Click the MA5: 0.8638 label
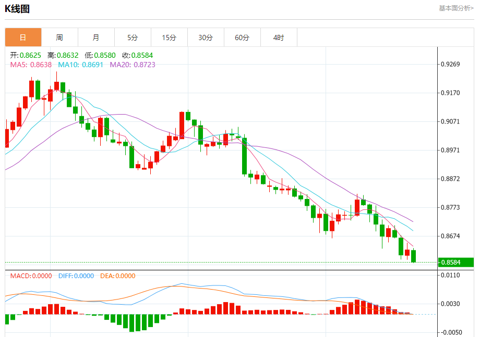480x337 pixels. pyautogui.click(x=31, y=65)
